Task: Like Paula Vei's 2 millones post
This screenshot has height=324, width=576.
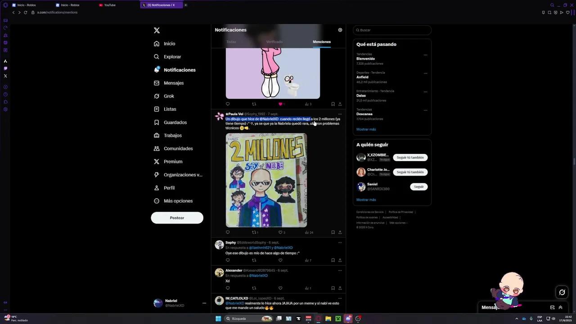Action: click(281, 232)
